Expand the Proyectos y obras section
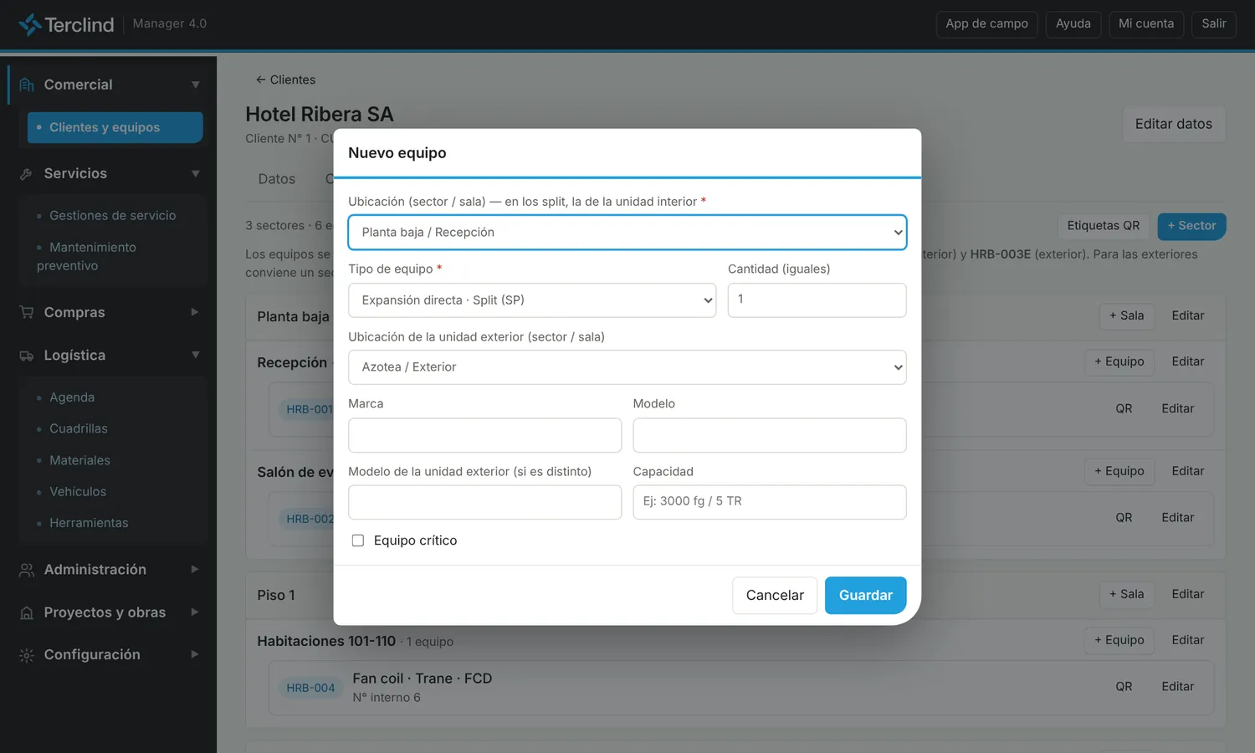The width and height of the screenshot is (1255, 753). point(195,612)
